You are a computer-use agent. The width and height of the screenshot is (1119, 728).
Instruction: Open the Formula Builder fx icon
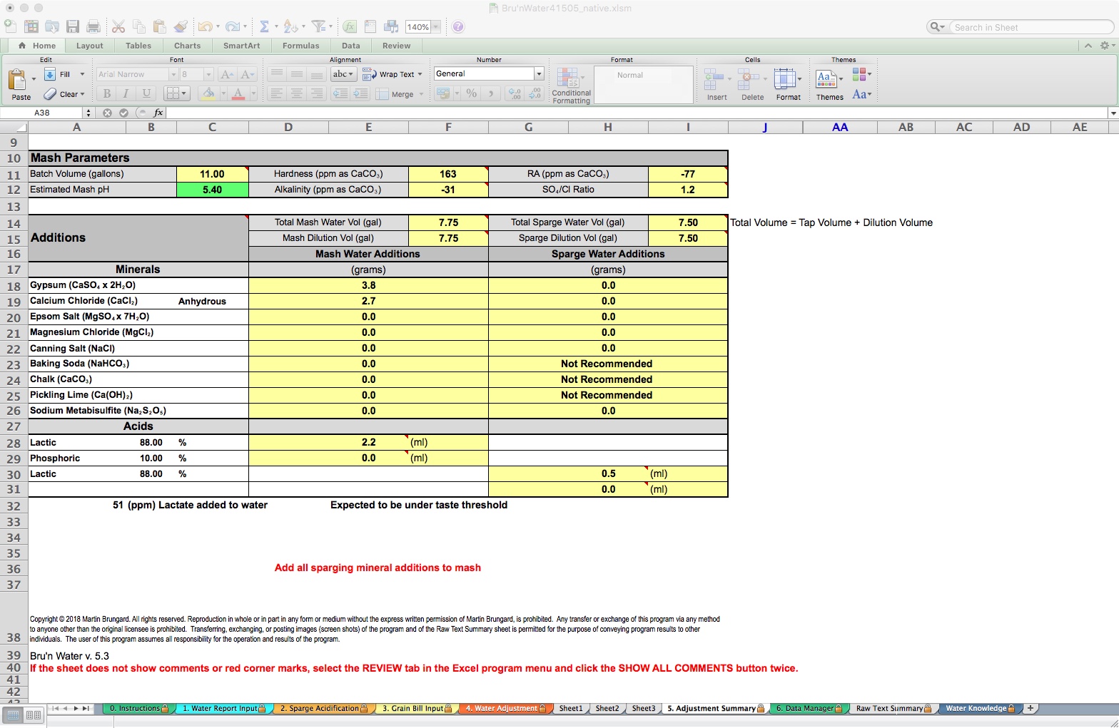pyautogui.click(x=350, y=27)
